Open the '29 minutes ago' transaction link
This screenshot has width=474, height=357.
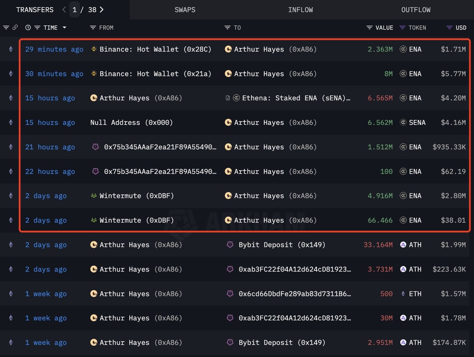54,49
